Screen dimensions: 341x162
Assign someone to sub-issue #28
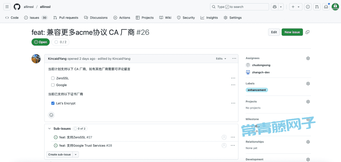coord(224,146)
